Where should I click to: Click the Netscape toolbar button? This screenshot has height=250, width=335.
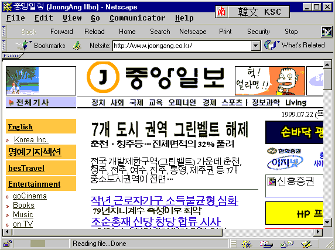point(193,32)
